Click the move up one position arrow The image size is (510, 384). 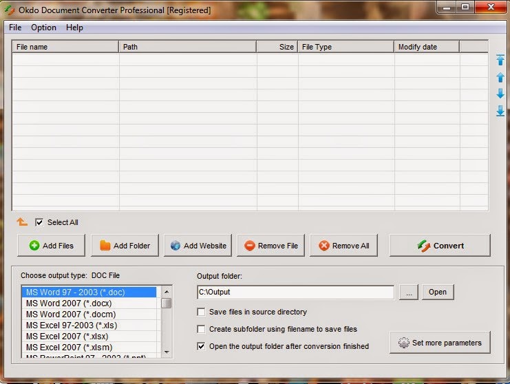[500, 77]
